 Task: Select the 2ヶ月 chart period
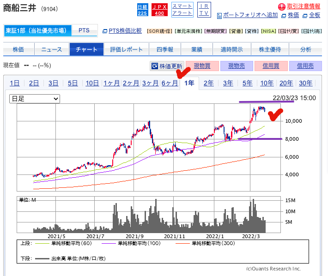click(131, 83)
